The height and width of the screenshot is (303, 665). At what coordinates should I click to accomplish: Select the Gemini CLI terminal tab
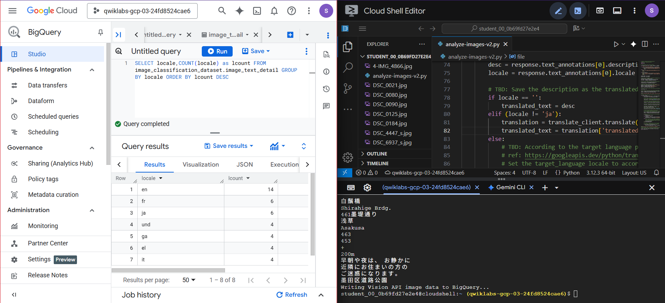(510, 187)
